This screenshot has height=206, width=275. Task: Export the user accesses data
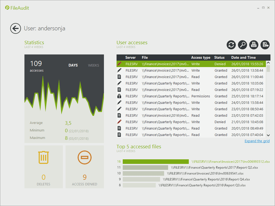pos(265,45)
